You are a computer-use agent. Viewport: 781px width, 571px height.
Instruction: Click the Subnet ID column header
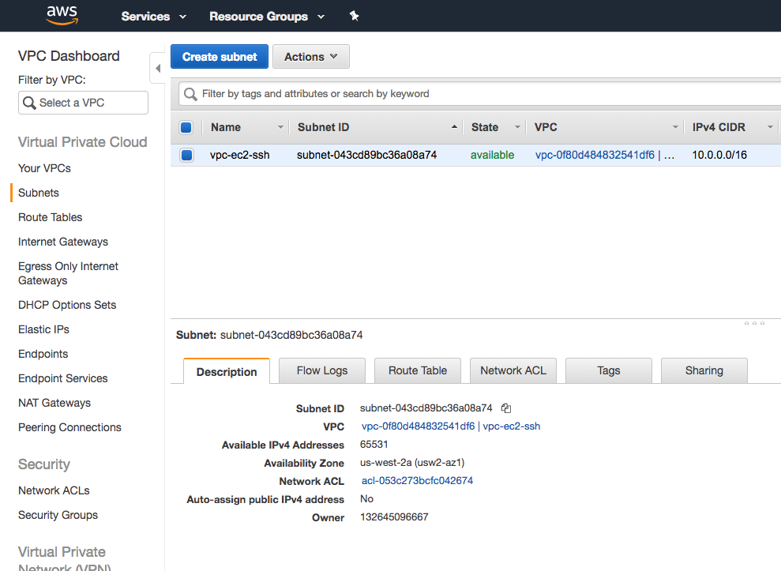point(323,128)
